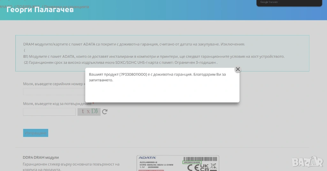Screen dimensions: 327x171
Task: Click the 'Георги Палагачев' name overlay
Action: (x=40, y=10)
